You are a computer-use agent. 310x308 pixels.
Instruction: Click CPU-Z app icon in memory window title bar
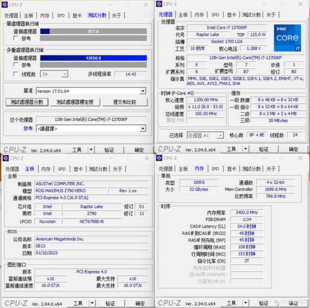coord(159,158)
